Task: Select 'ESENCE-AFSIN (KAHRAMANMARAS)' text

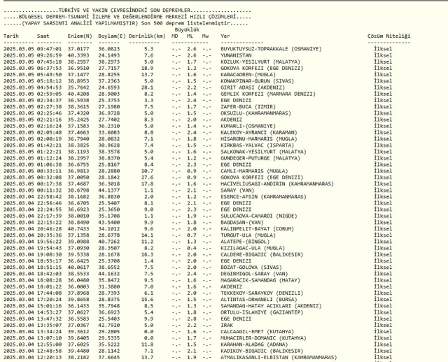Action: tap(263, 197)
